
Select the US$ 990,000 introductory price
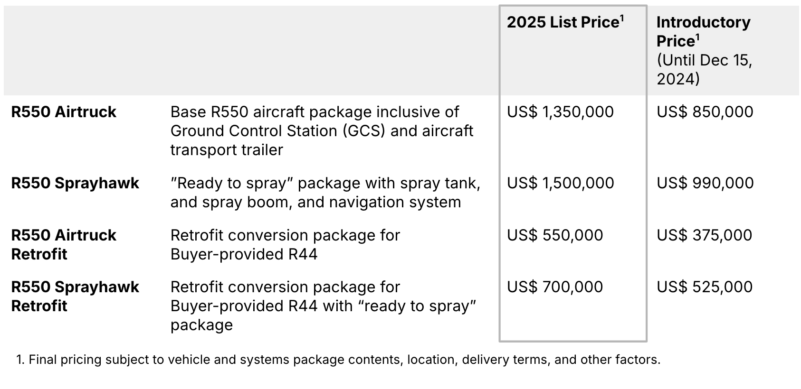(705, 183)
